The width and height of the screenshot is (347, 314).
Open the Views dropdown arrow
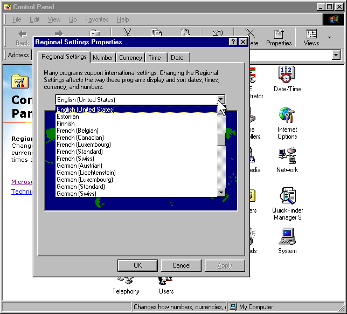[329, 37]
